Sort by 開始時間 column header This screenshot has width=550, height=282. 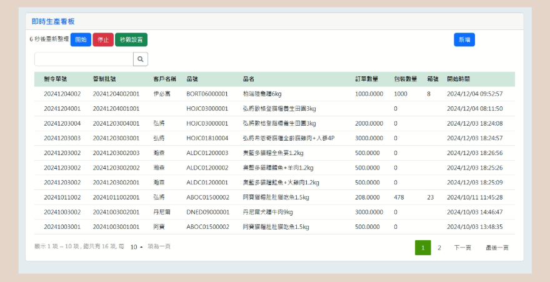[459, 79]
